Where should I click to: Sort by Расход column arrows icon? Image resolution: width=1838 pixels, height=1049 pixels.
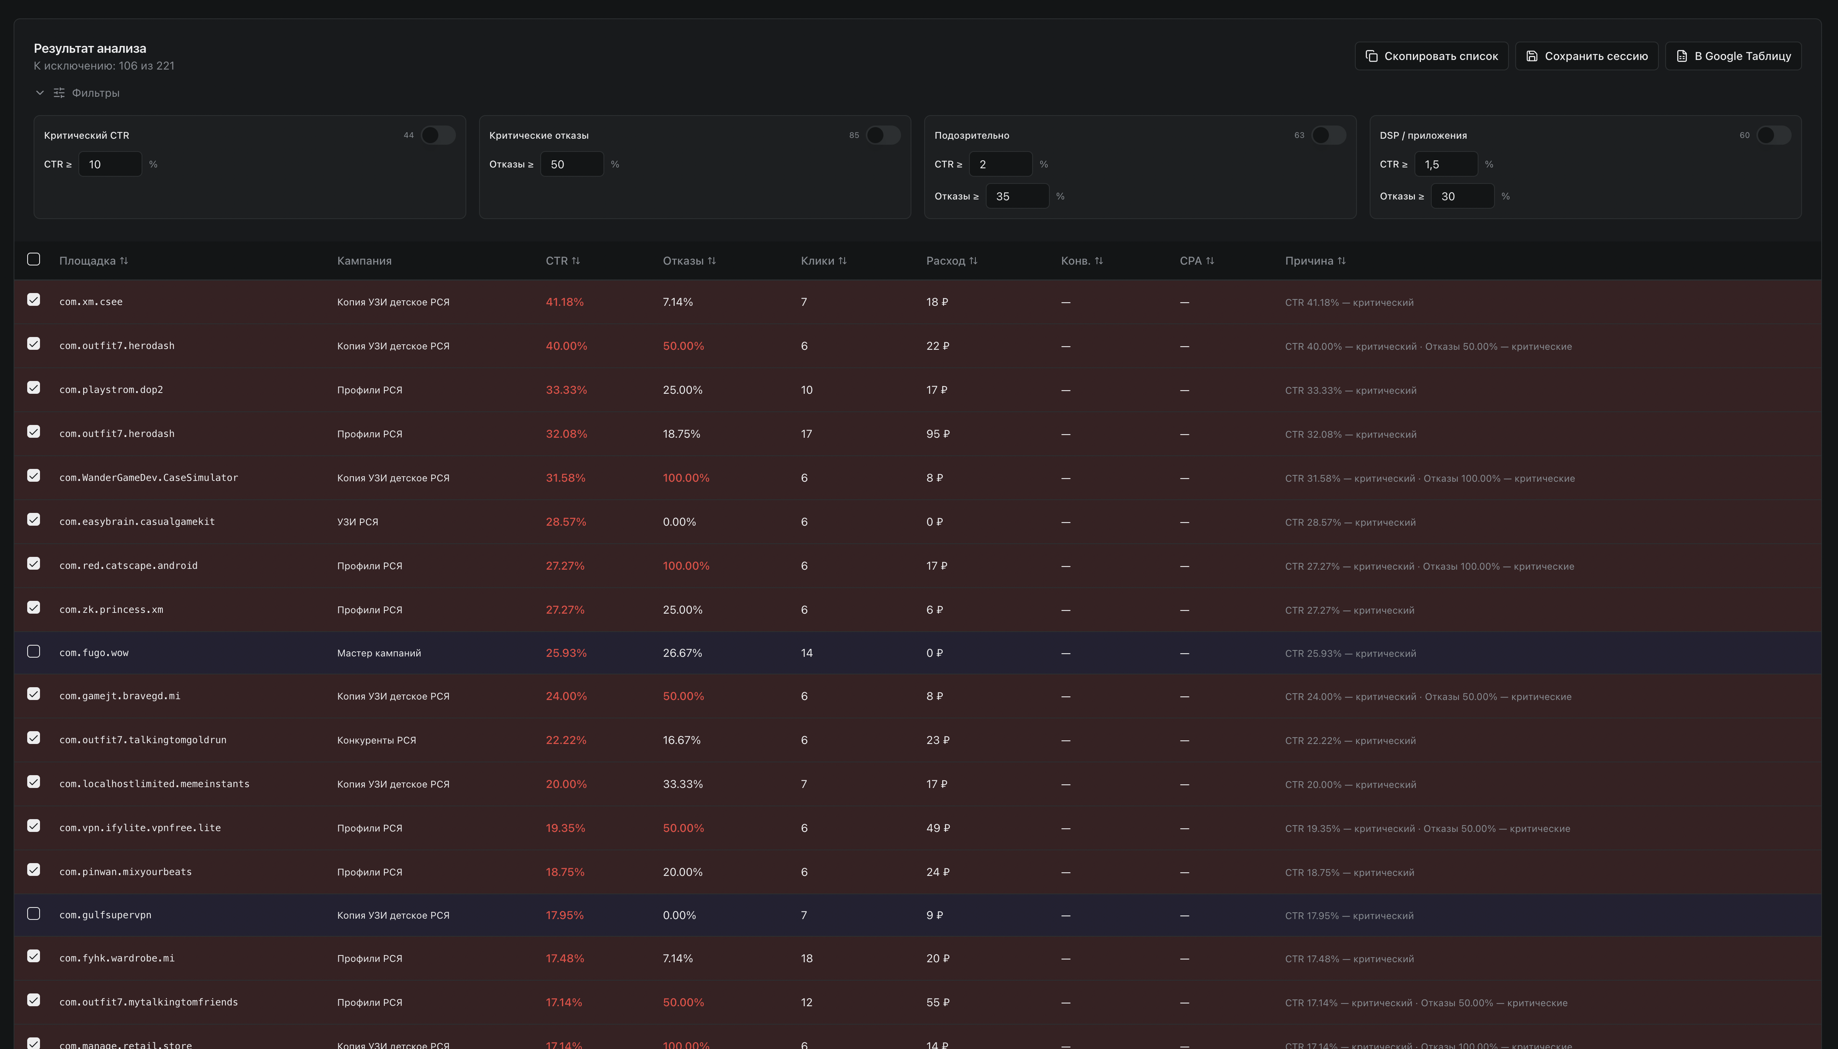[973, 261]
